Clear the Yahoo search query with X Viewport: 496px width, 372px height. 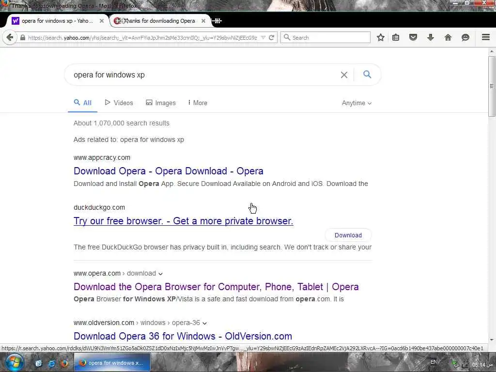click(x=344, y=75)
